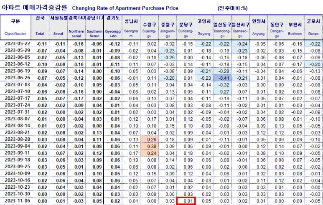
Task: Click the Sujeong-gu column header
Action: pos(149,28)
